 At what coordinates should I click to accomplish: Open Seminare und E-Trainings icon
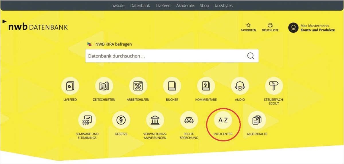pyautogui.click(x=87, y=120)
